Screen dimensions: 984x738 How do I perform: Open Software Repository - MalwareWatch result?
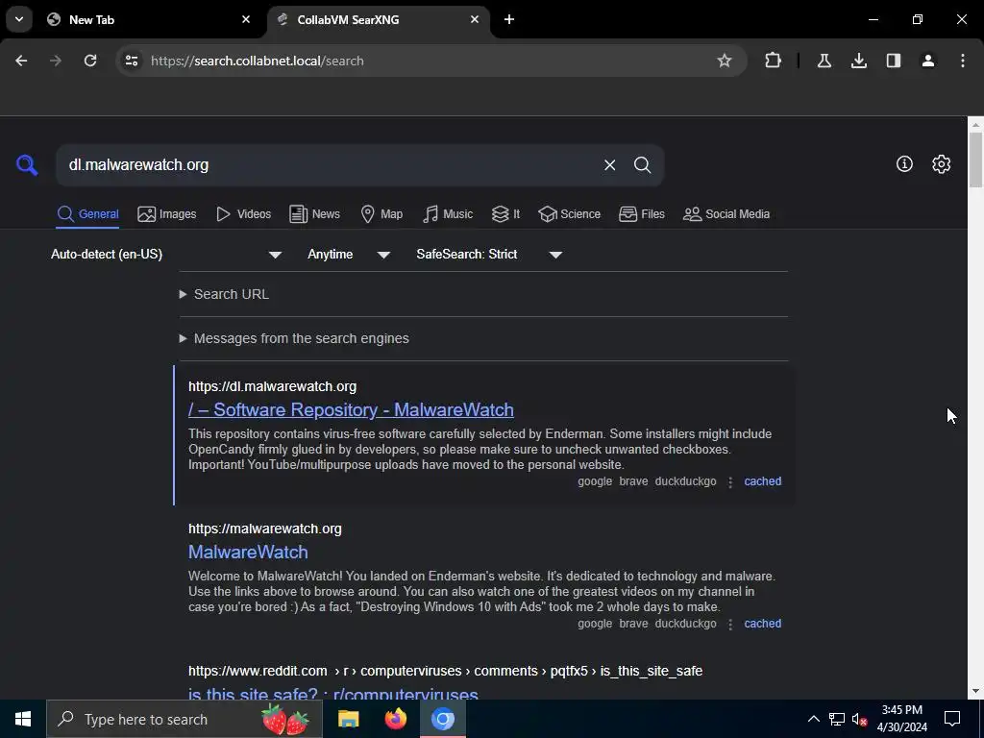[351, 409]
